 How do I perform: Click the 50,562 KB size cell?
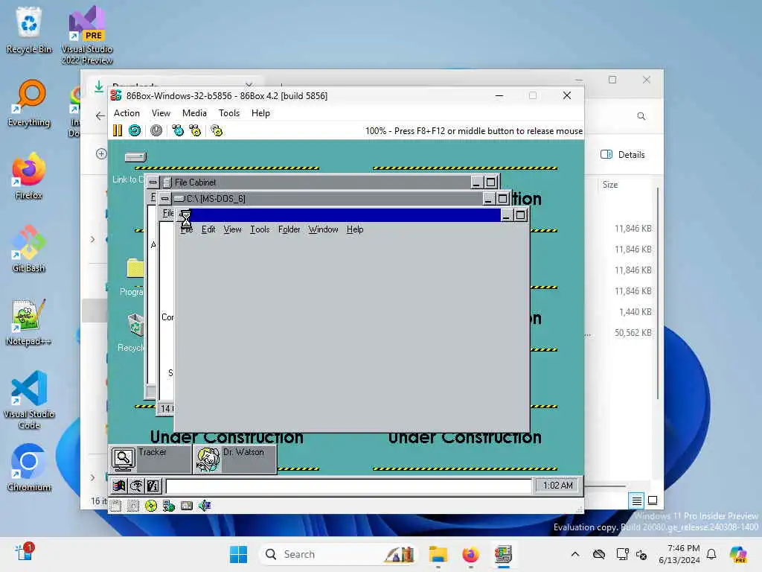[633, 333]
